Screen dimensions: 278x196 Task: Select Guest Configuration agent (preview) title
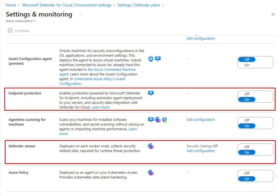30,61
